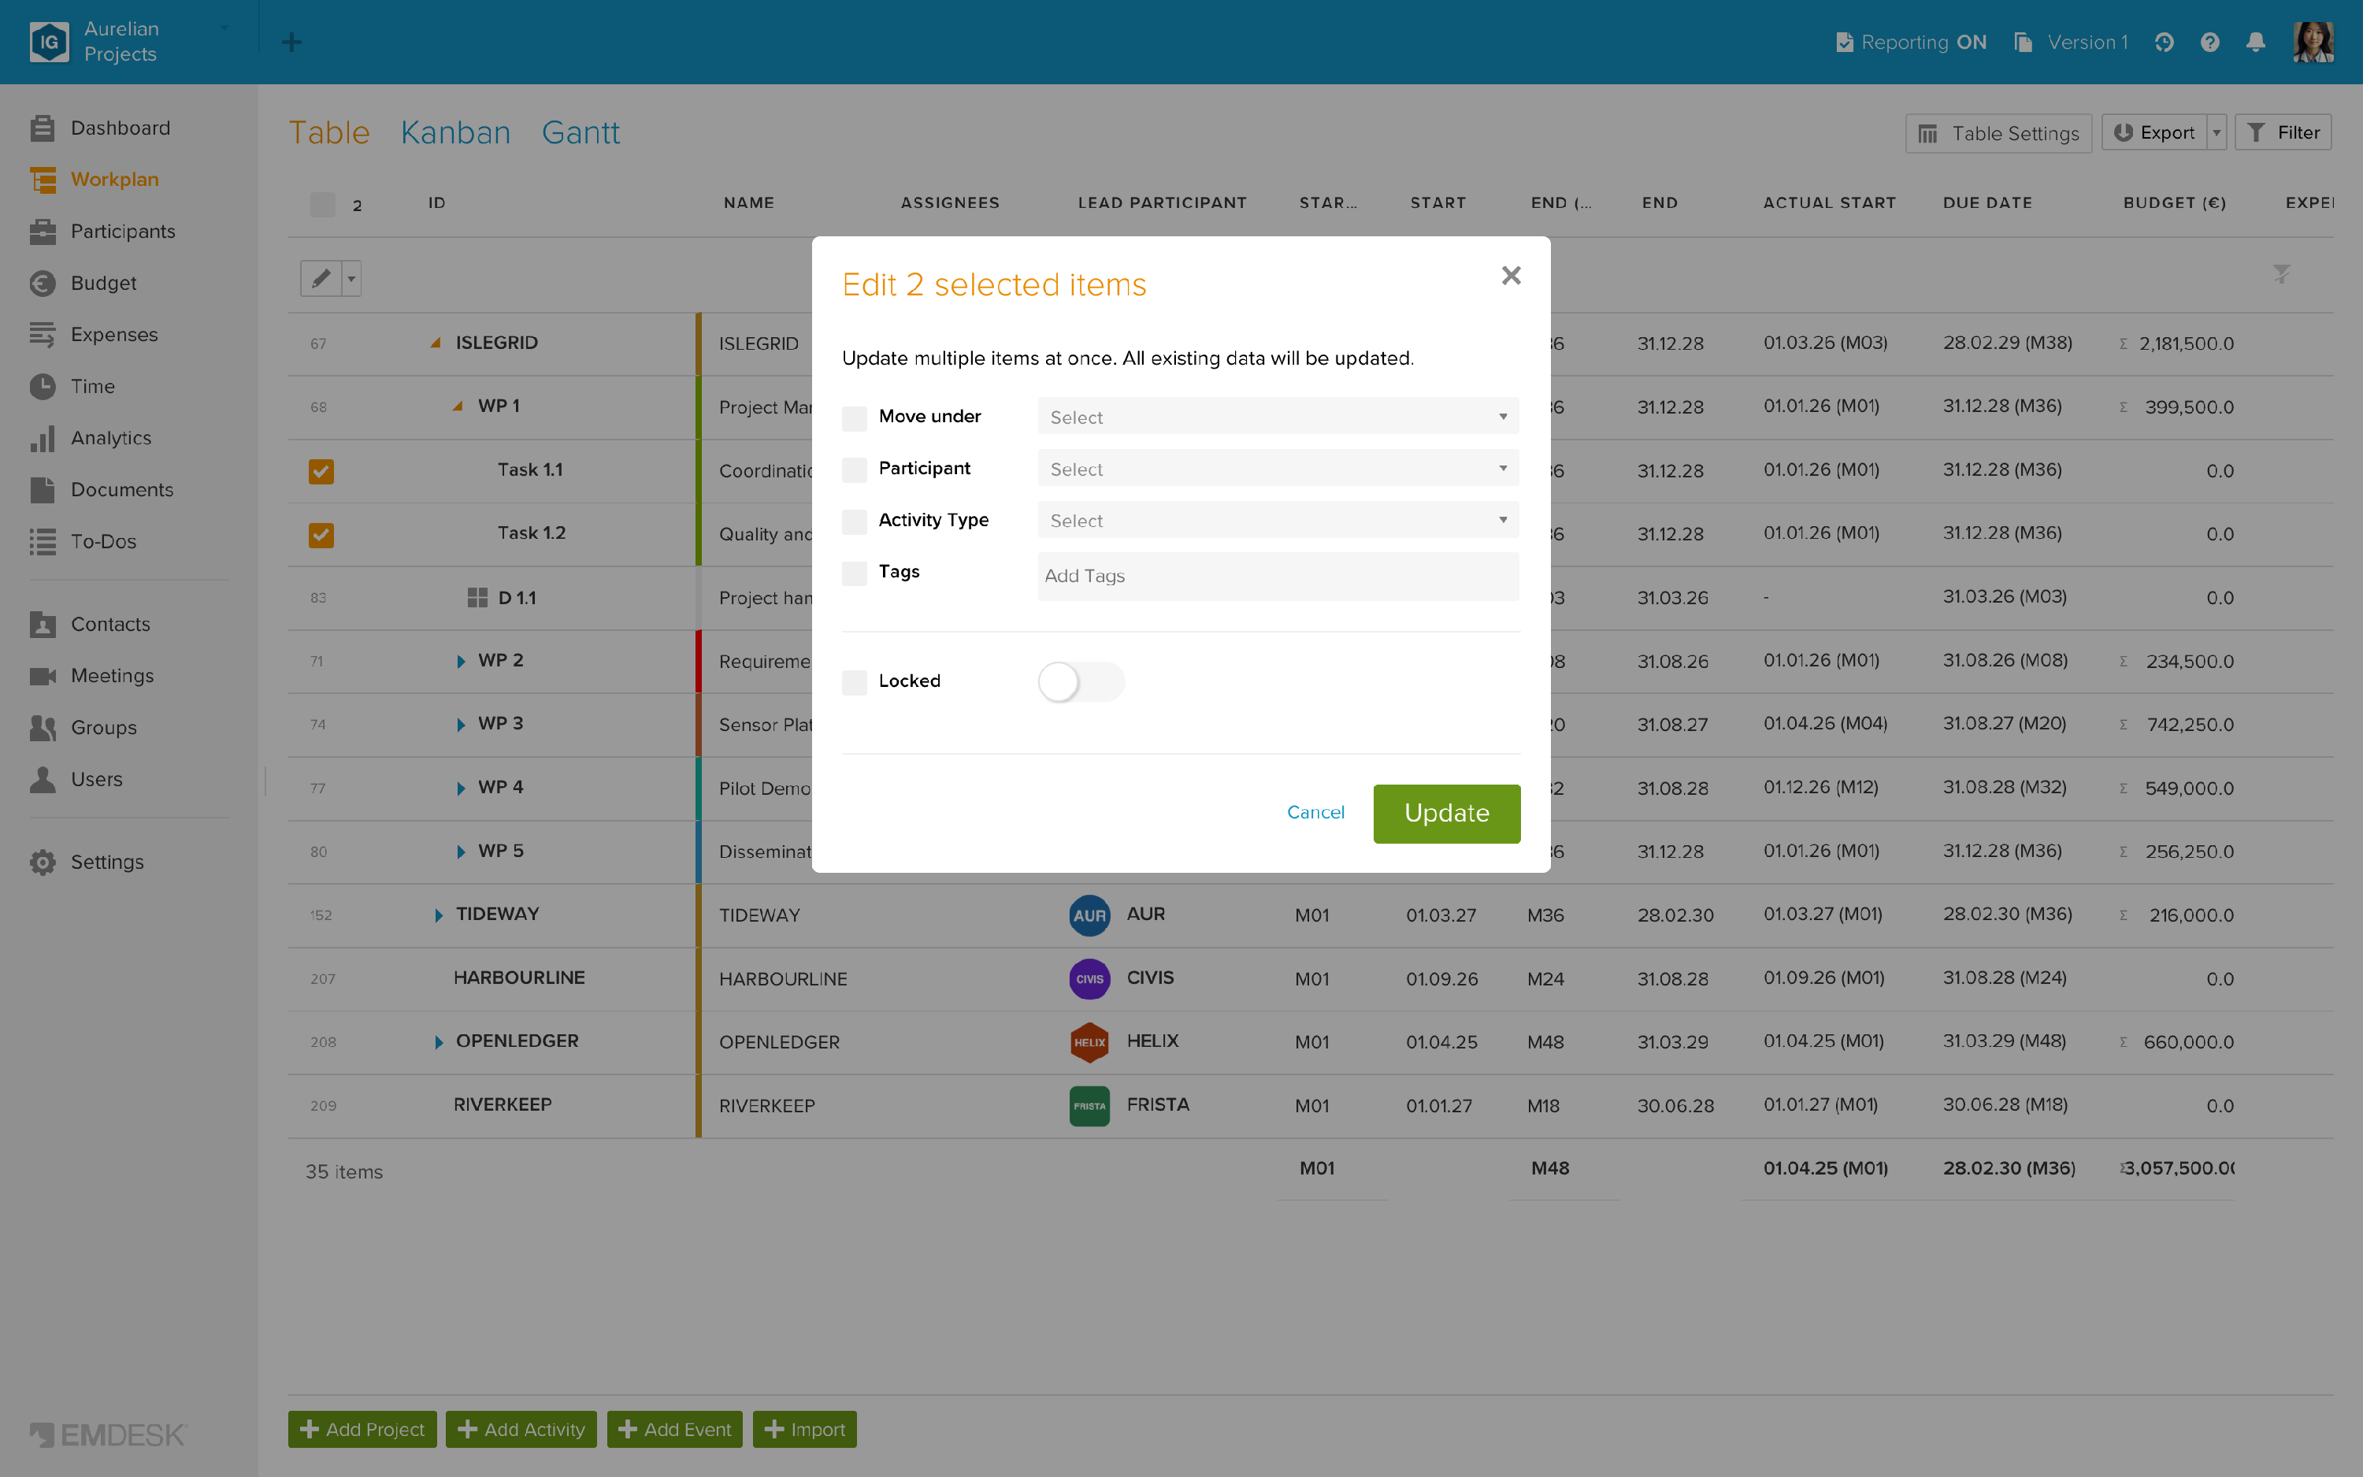Click the Table Settings button

pos(1998,133)
